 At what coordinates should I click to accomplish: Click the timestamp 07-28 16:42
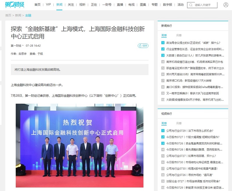pyautogui.click(x=33, y=46)
